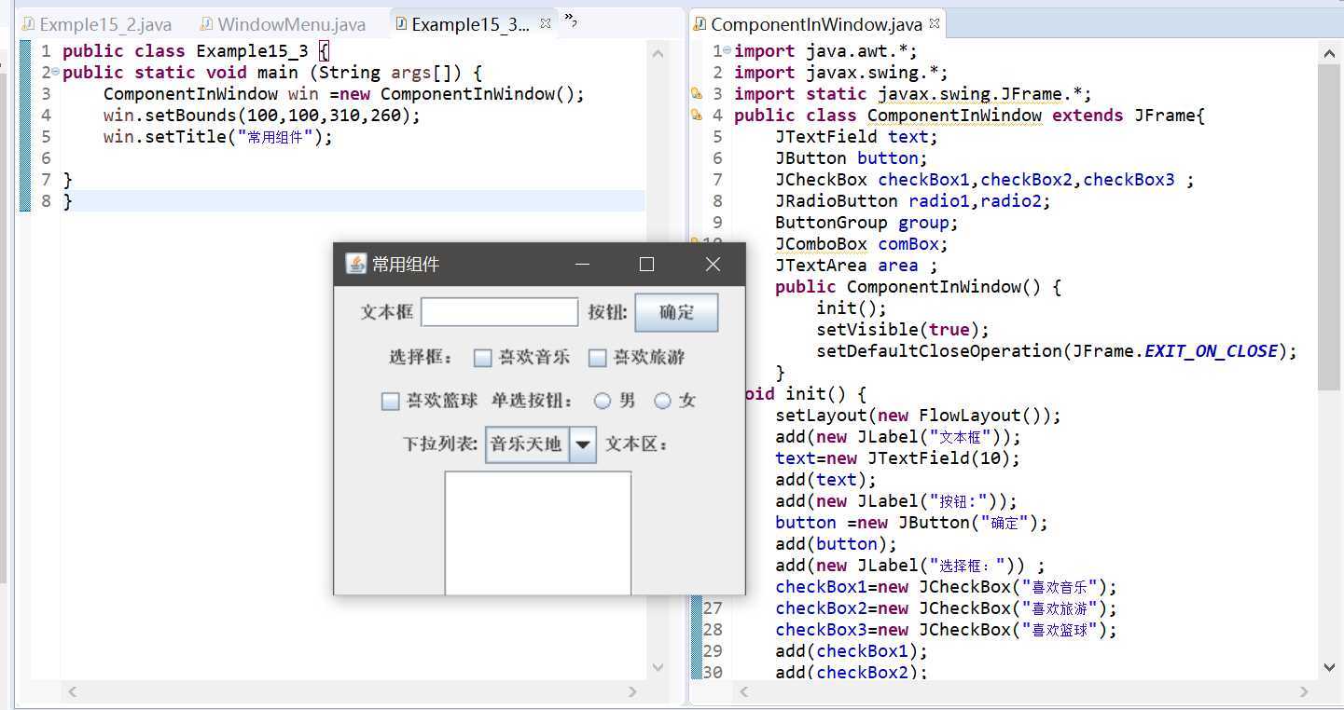Click inside the 文本框 text field
Screen dimensions: 1344x710
point(499,312)
